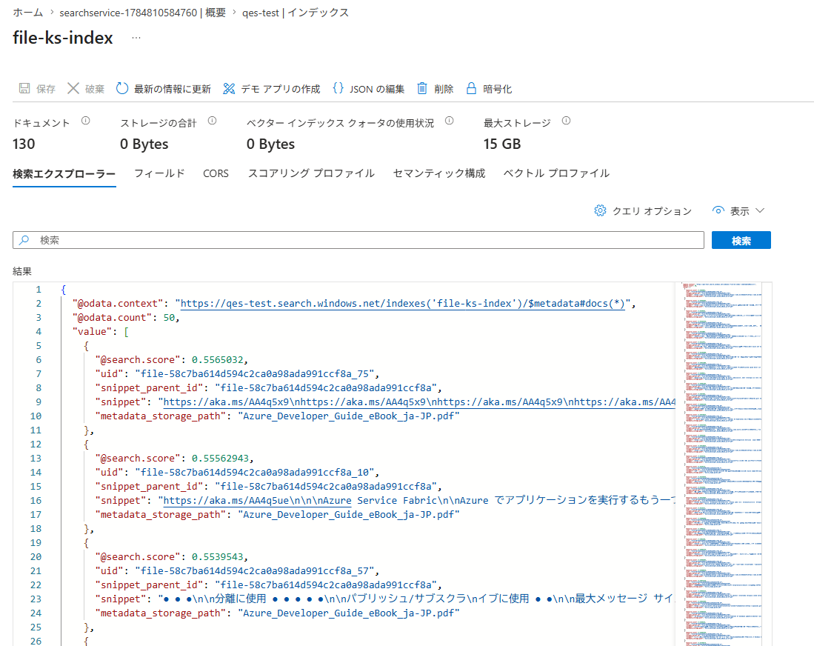Click the document count 130
Image resolution: width=814 pixels, height=646 pixels.
(24, 144)
